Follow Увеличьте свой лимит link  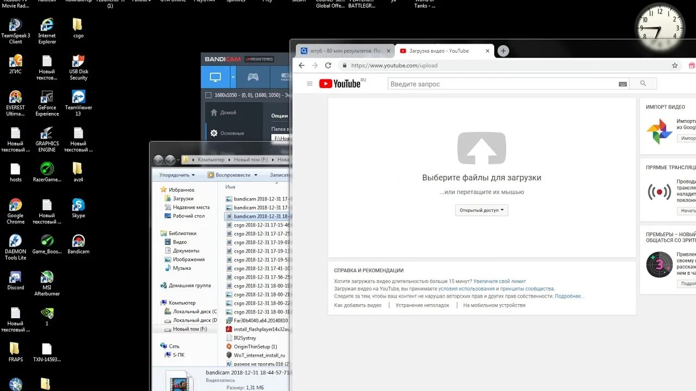(500, 281)
